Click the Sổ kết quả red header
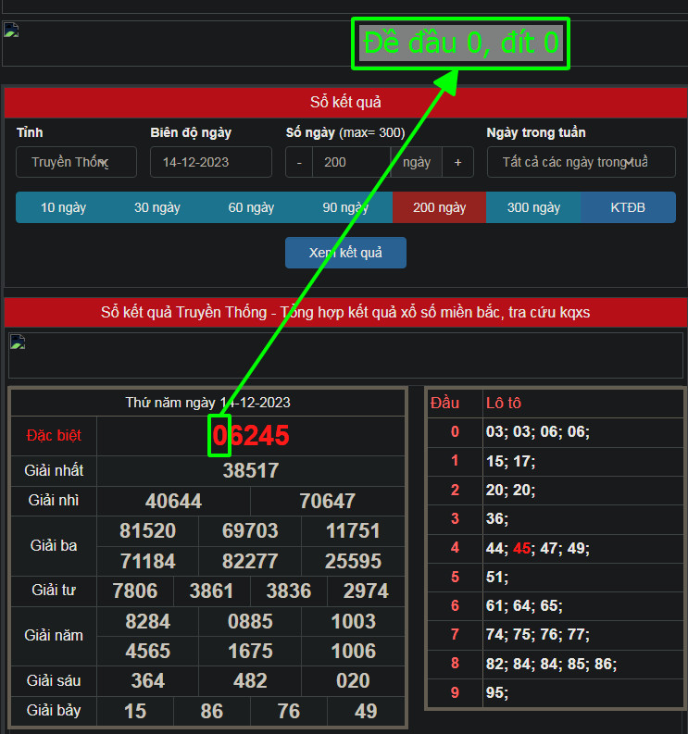688x734 pixels. tap(345, 102)
